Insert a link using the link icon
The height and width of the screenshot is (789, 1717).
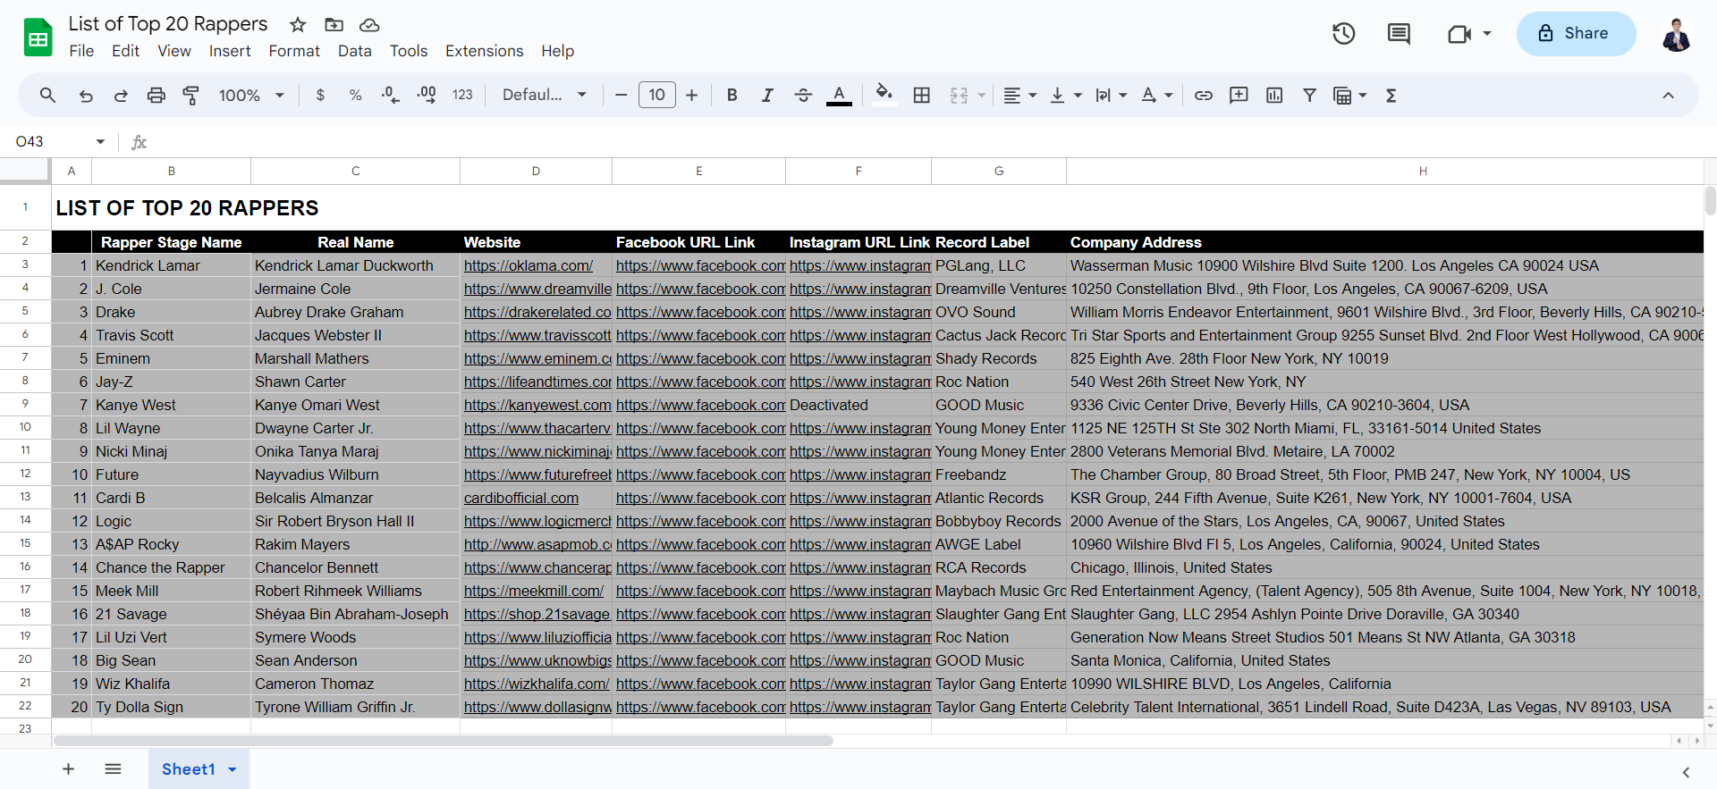(1204, 96)
